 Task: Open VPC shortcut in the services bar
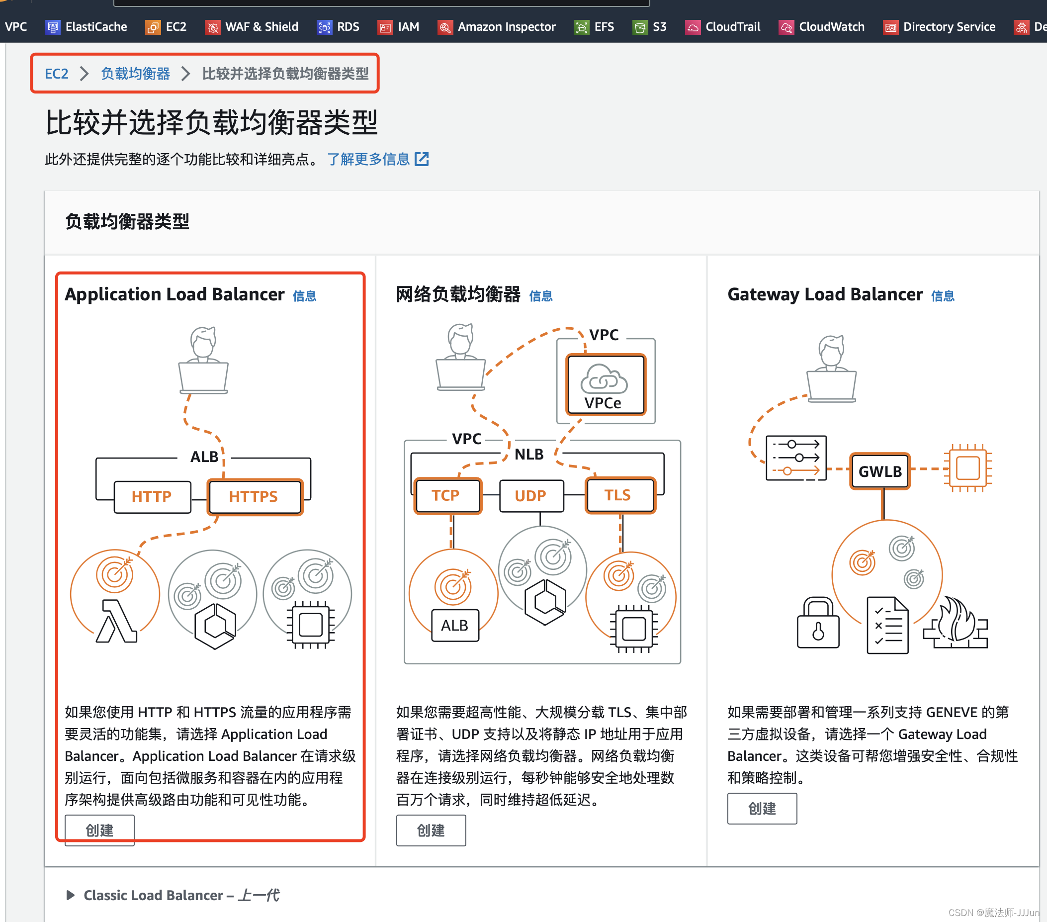tap(16, 27)
